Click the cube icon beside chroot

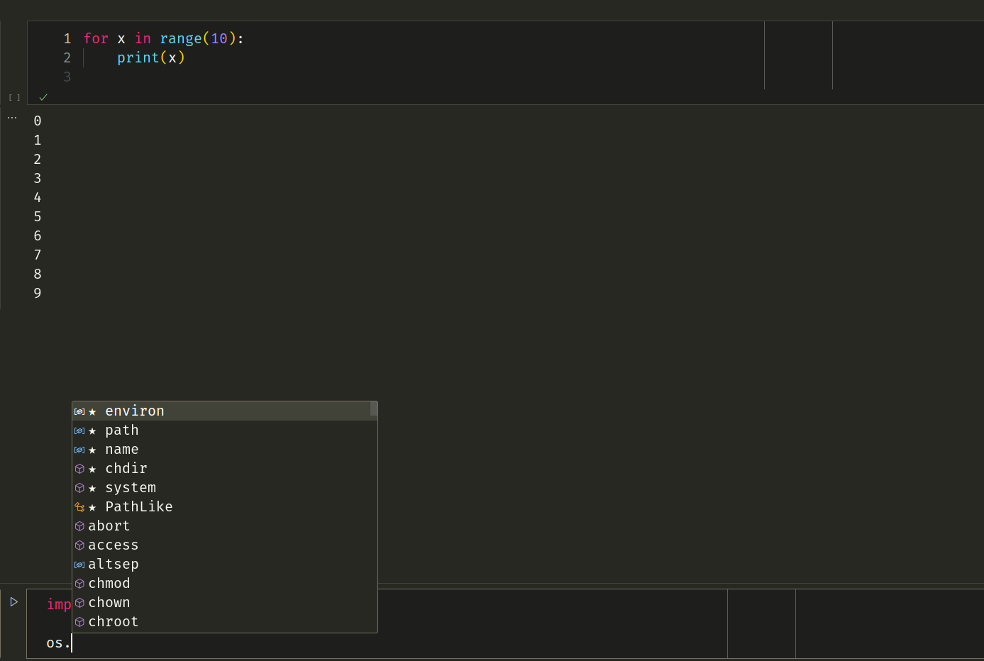78,621
